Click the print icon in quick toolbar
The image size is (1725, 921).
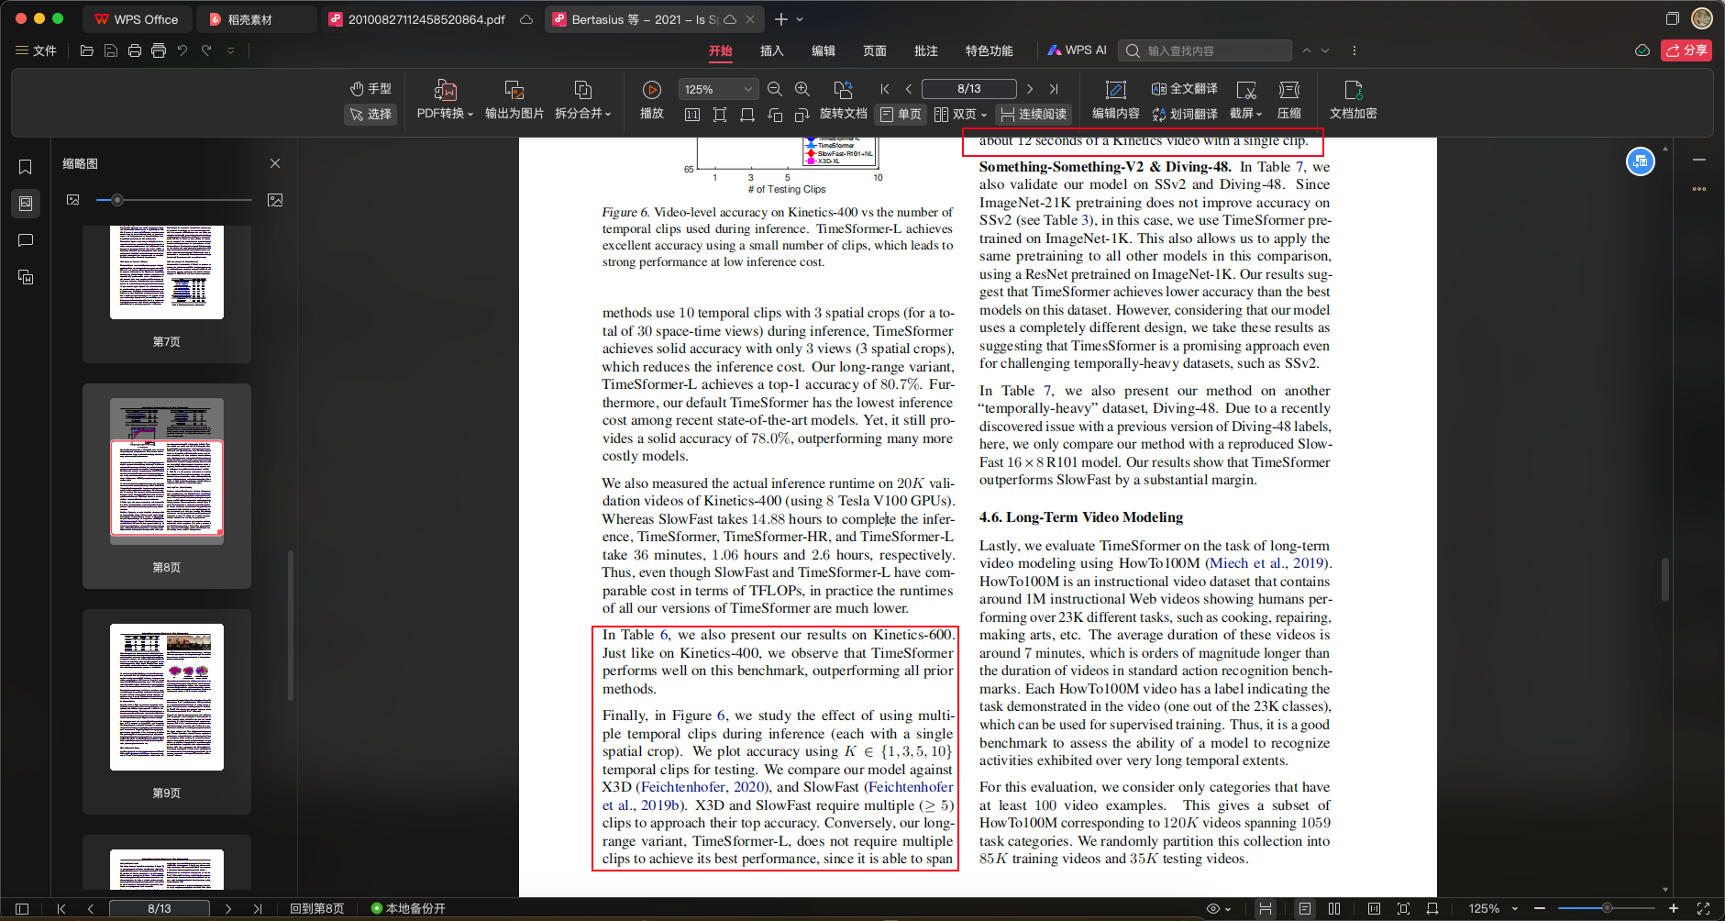pos(135,50)
